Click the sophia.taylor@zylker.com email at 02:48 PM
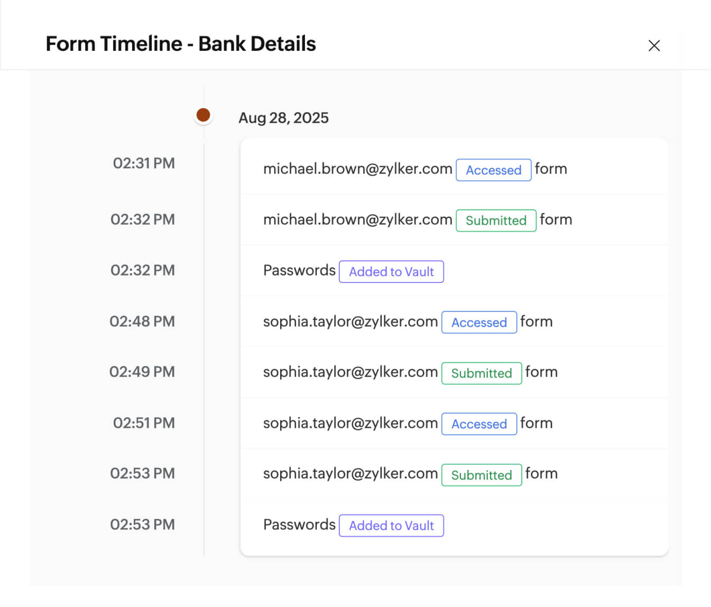 pyautogui.click(x=350, y=321)
